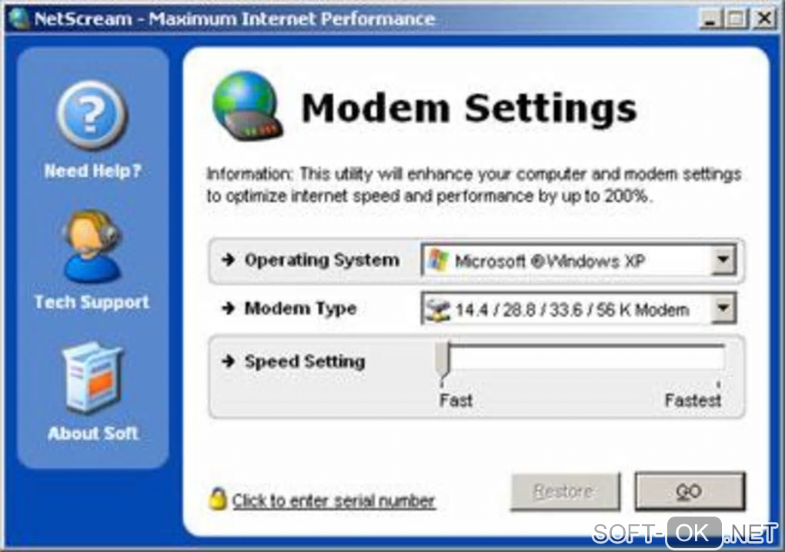Click the Need Help? label

[x=92, y=172]
